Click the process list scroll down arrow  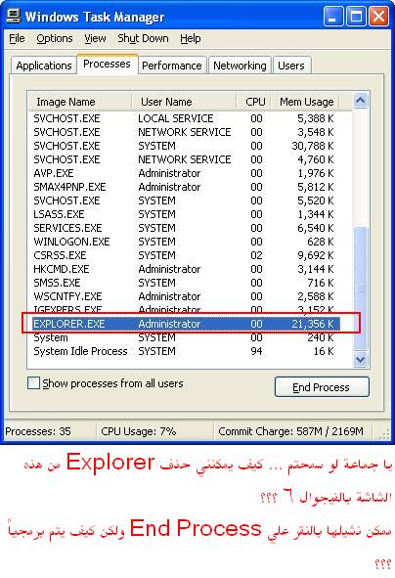[x=360, y=359]
